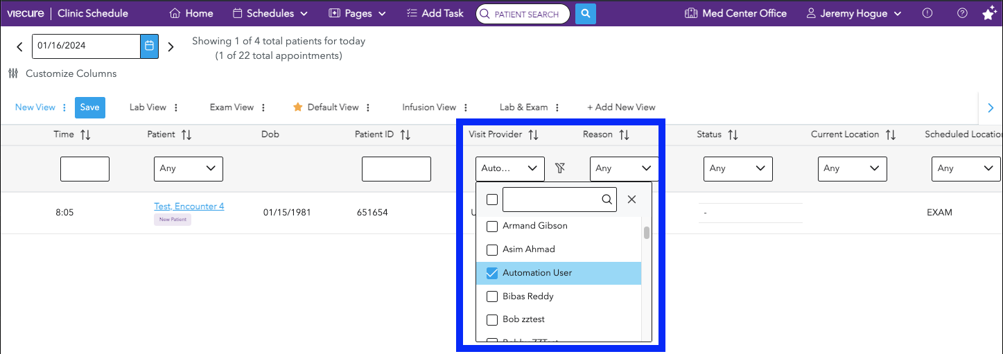Sort by Patient column

[186, 135]
